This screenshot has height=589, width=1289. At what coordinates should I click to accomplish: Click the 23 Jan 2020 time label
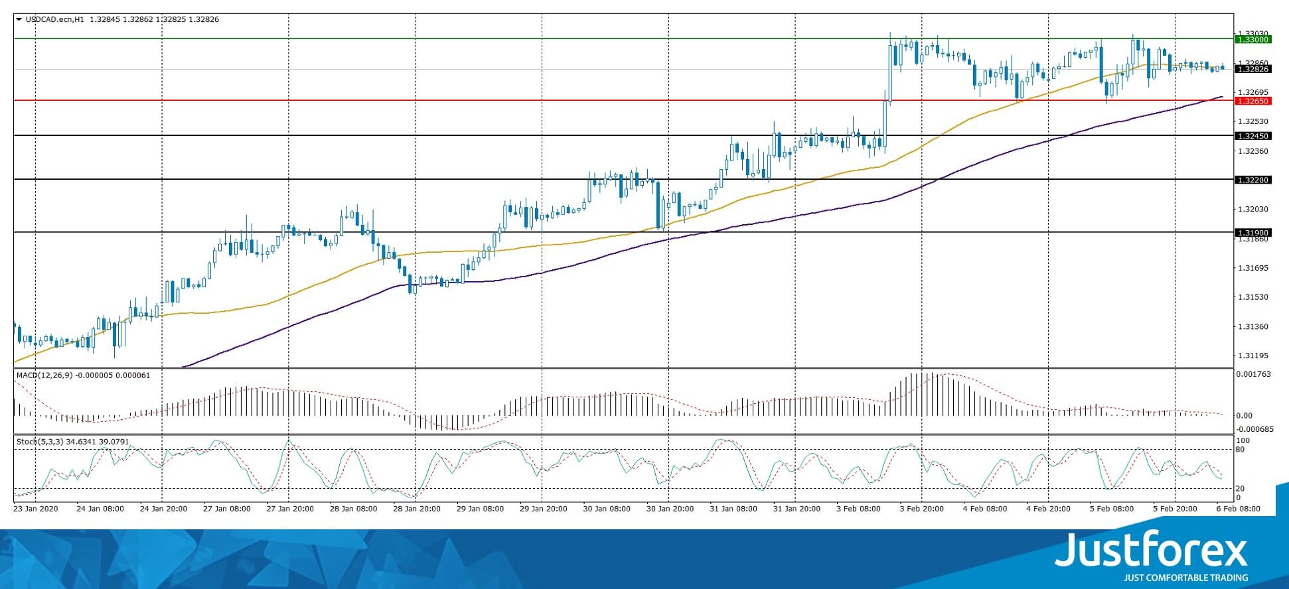[x=36, y=509]
